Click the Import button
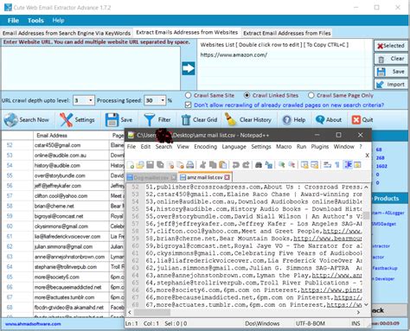This screenshot has width=410, height=331. coord(391,85)
